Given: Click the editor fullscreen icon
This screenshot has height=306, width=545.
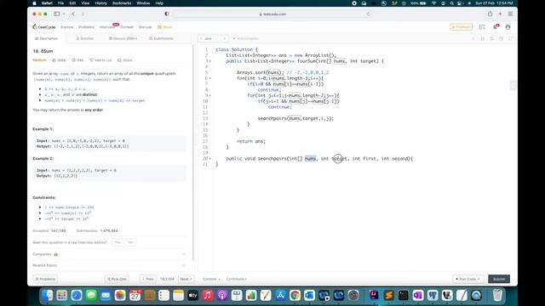Looking at the screenshot, I should click(510, 38).
